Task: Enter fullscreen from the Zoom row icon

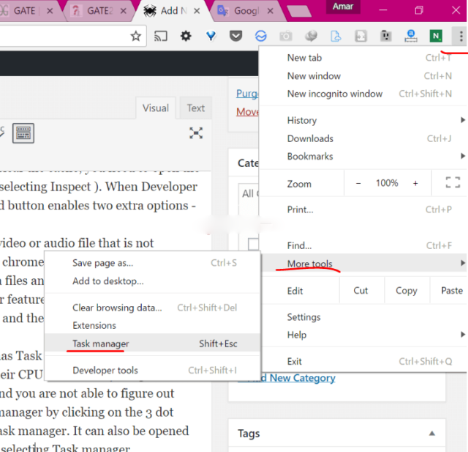Action: pyautogui.click(x=453, y=182)
